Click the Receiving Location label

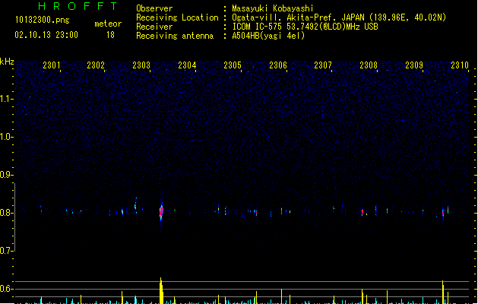click(177, 17)
